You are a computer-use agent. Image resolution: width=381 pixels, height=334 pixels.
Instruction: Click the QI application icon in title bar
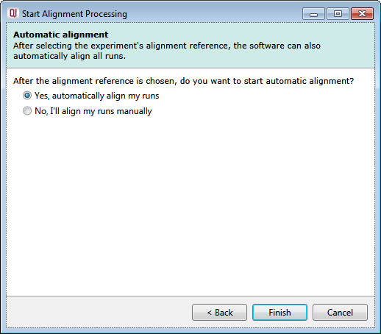[13, 13]
